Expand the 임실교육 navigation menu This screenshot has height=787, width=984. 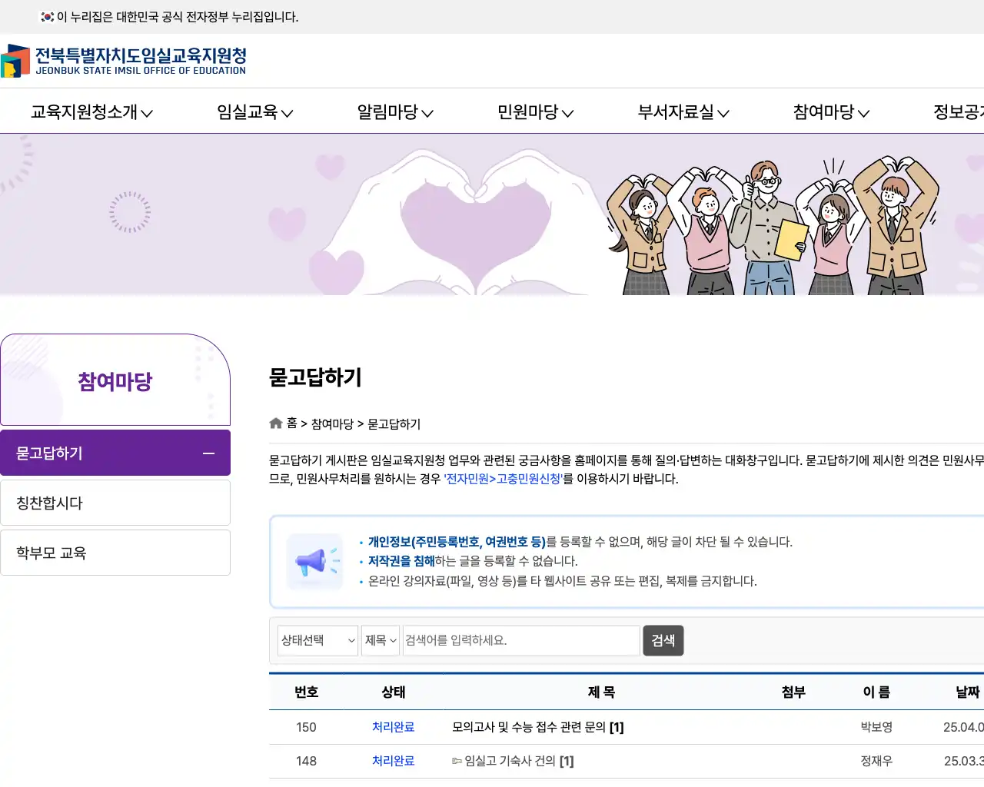(x=254, y=111)
